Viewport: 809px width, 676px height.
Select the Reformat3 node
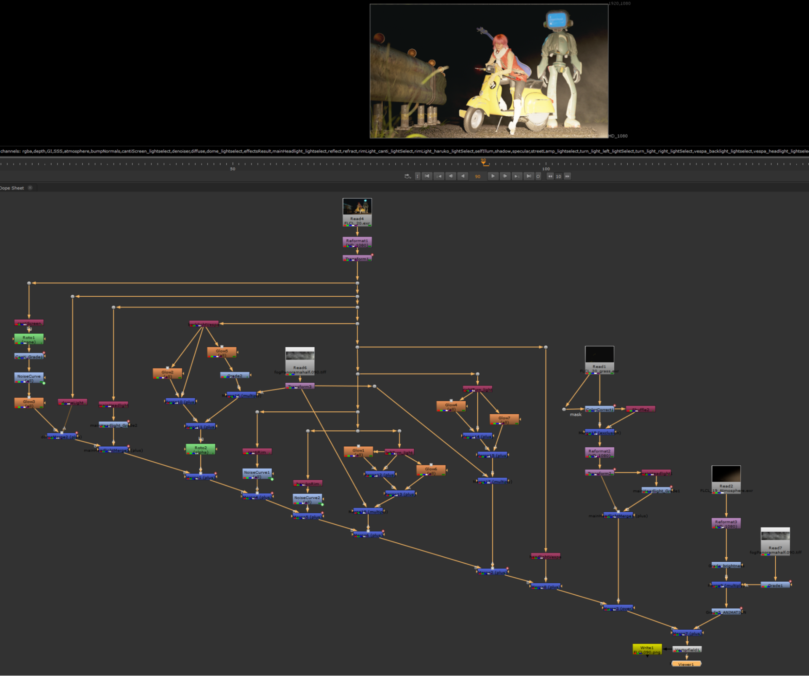(726, 523)
